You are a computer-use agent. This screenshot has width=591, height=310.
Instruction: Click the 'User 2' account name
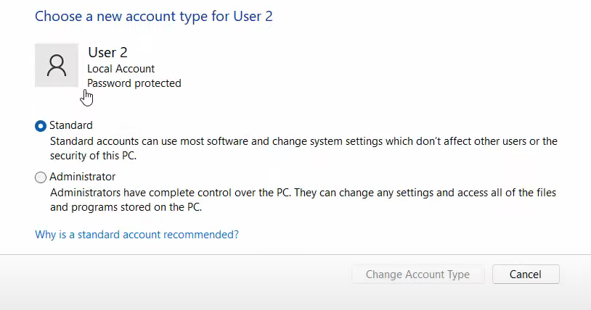click(107, 52)
